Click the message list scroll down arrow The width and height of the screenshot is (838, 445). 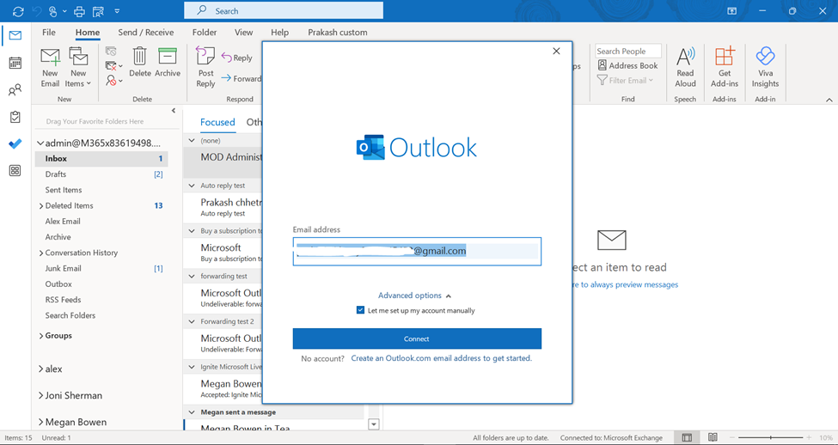click(374, 424)
